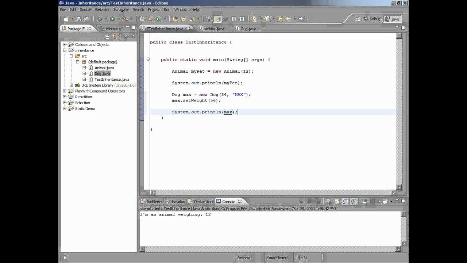Screen dimensions: 467x263
Task: Click the New file toolbar icon
Action: [x=66, y=19]
